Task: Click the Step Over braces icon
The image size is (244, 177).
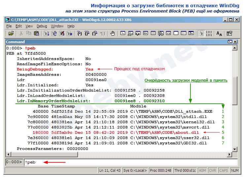Action: [x=87, y=33]
